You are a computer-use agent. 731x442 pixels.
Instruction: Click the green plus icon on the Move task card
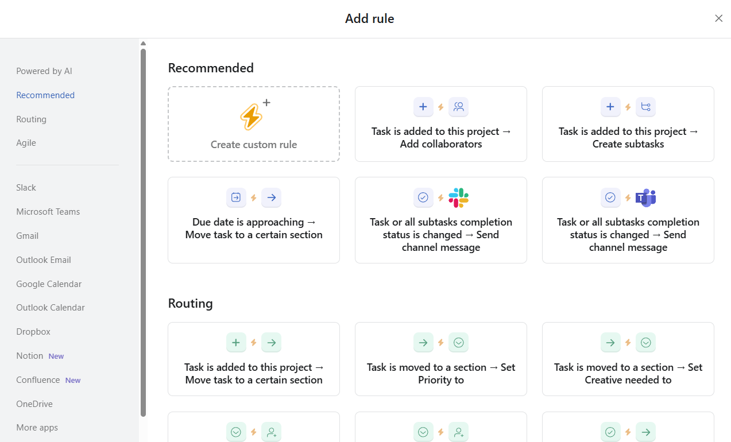pos(236,342)
